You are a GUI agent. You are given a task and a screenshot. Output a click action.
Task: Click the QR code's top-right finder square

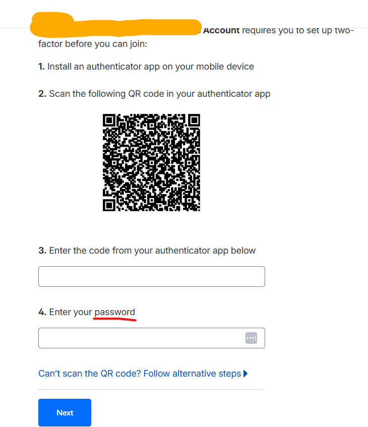click(194, 120)
